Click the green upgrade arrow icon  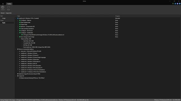[x=173, y=4]
